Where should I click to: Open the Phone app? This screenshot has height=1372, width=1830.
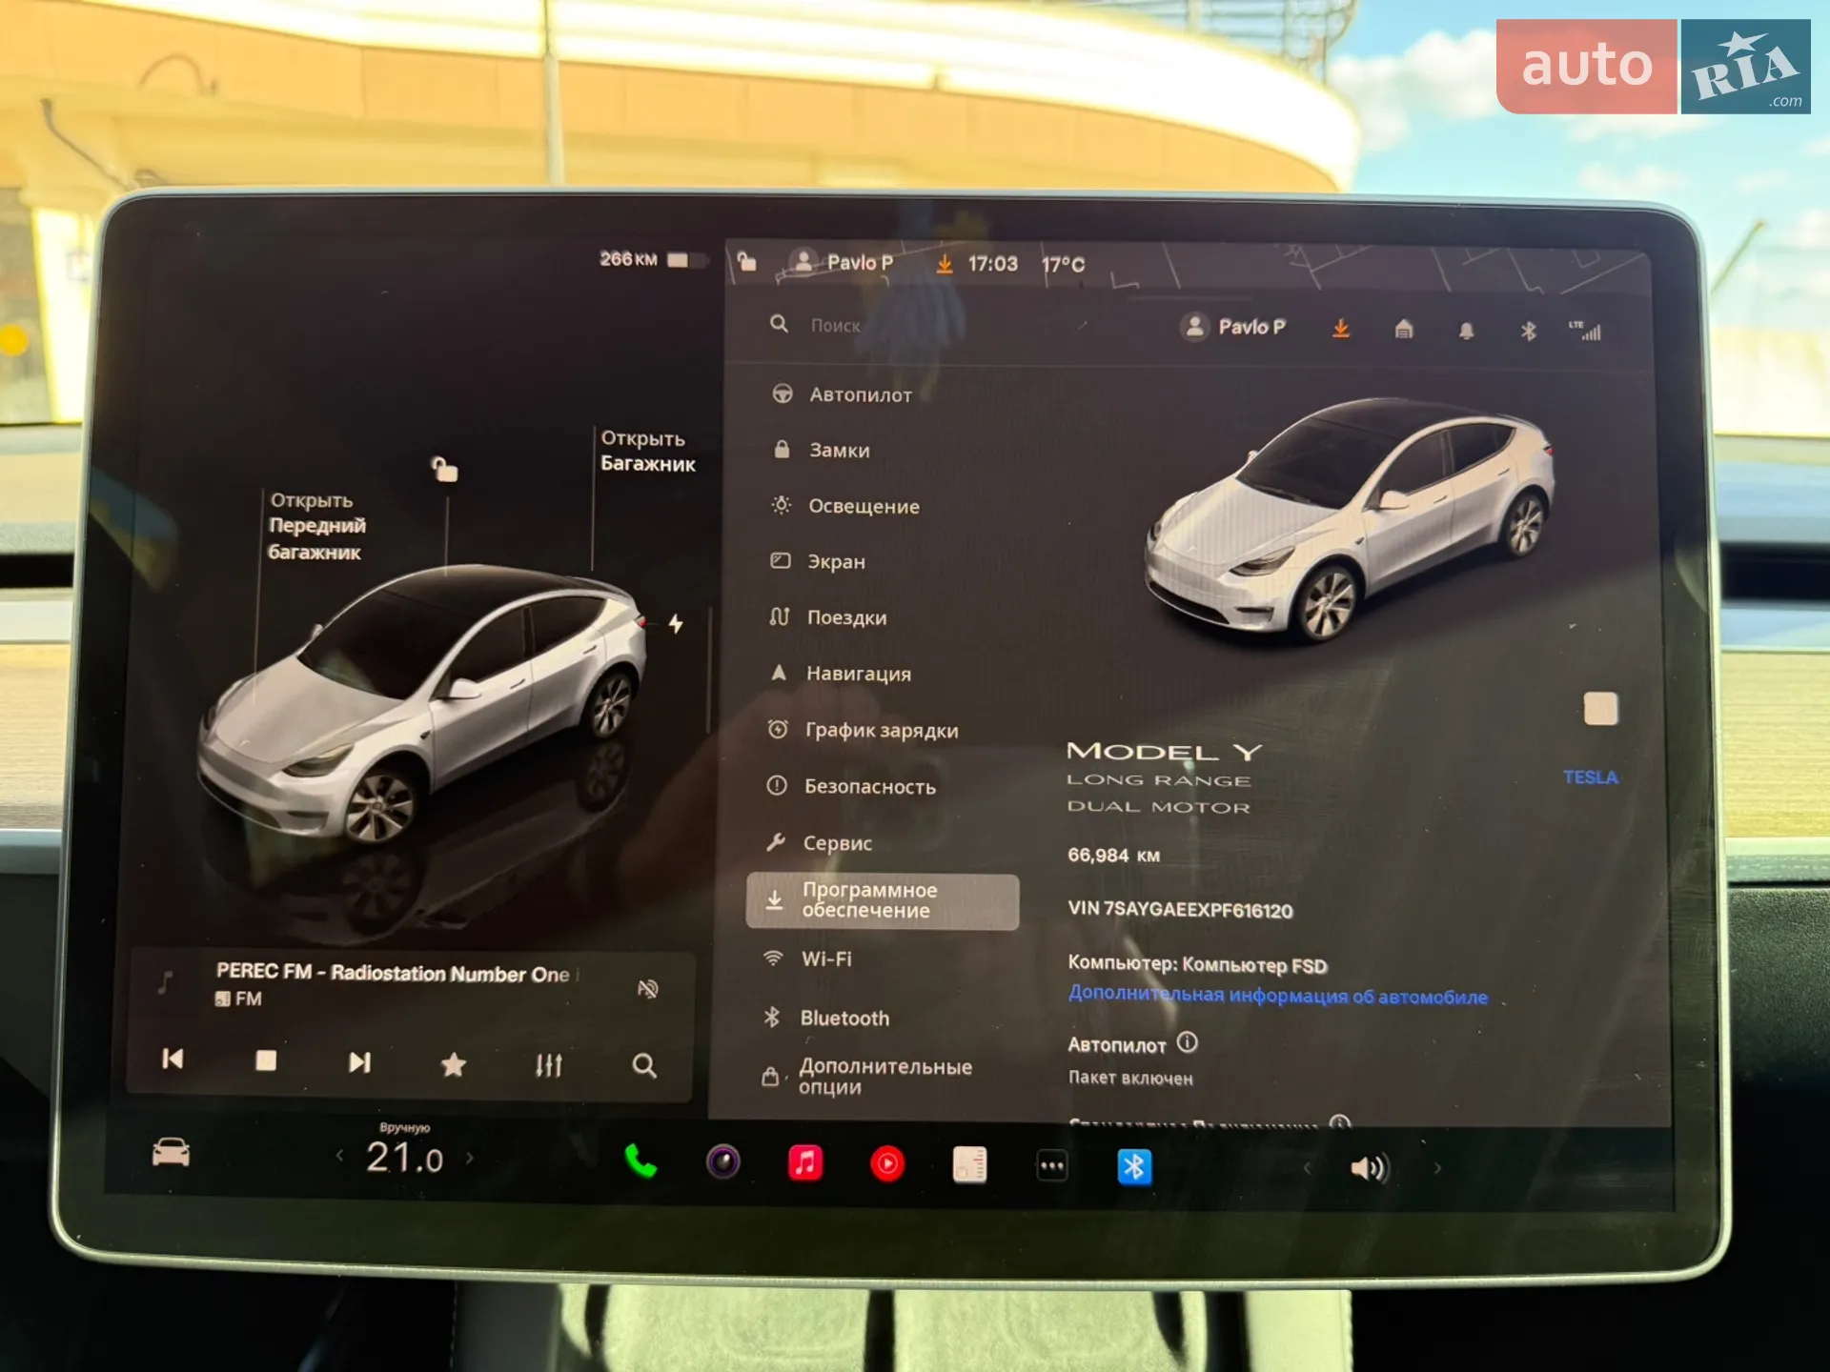tap(640, 1161)
